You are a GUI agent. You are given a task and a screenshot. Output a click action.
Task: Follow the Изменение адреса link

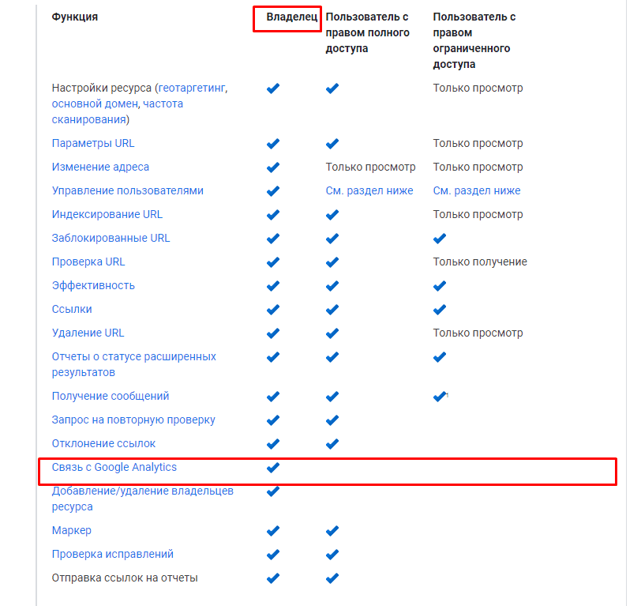(x=100, y=167)
